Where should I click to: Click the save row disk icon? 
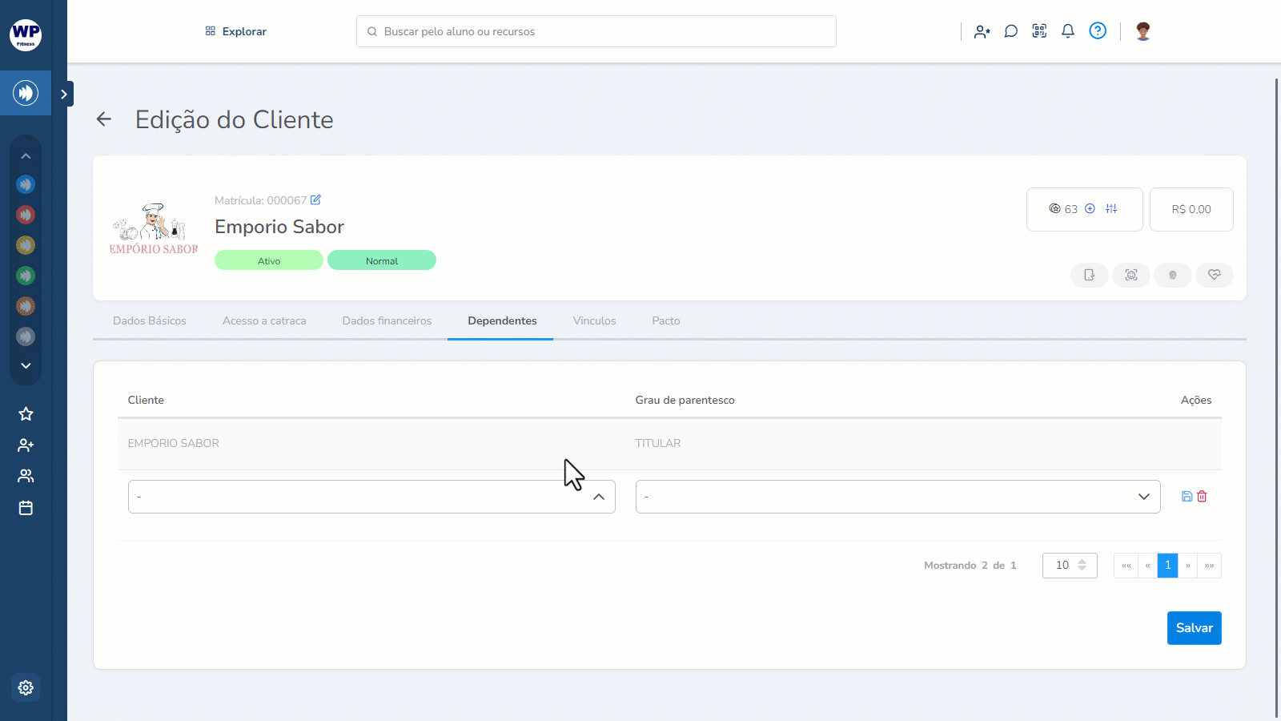1187,497
